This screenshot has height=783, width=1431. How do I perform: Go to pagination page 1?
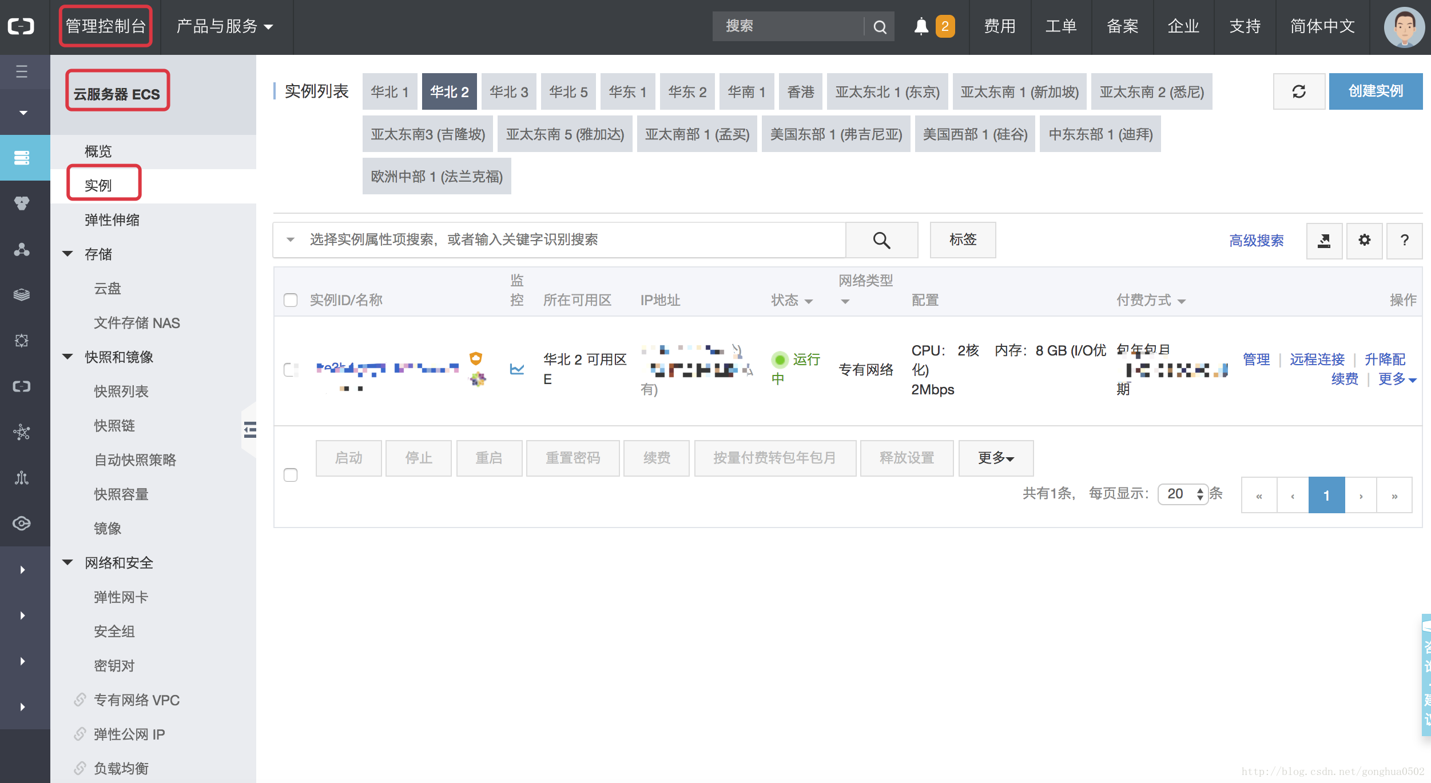point(1326,495)
